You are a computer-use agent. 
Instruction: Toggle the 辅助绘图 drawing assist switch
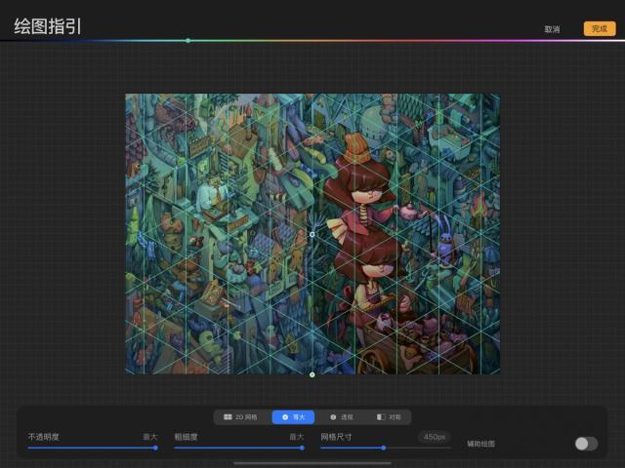(586, 444)
